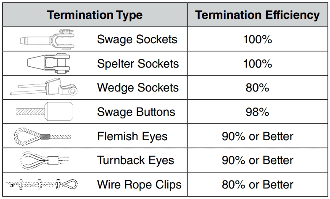This screenshot has width=330, height=199.
Task: Click the swage socket illustration
Action: [x=47, y=39]
